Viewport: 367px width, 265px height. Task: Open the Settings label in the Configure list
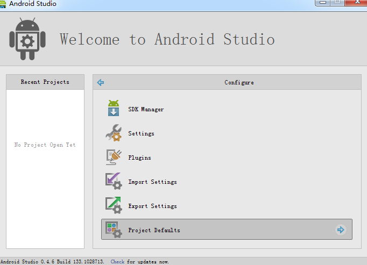pyautogui.click(x=141, y=133)
